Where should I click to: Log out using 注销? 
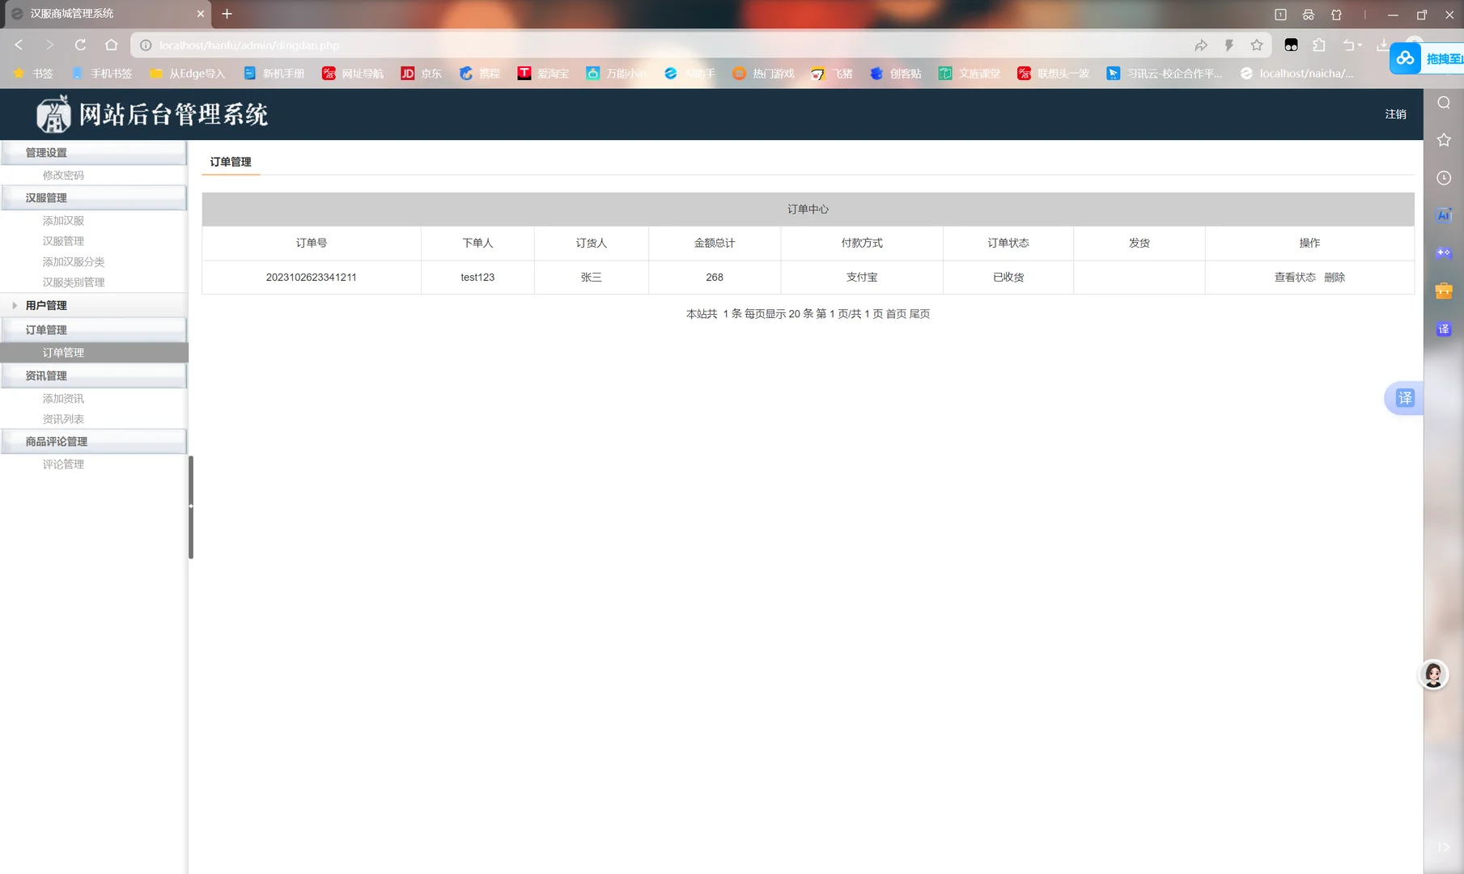point(1395,114)
